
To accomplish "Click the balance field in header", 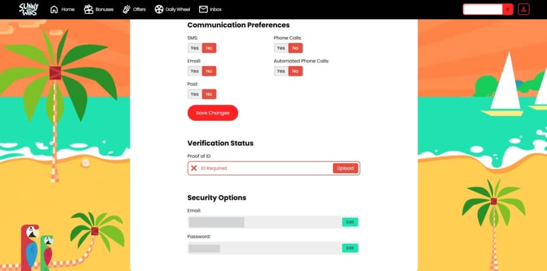I will click(x=482, y=9).
